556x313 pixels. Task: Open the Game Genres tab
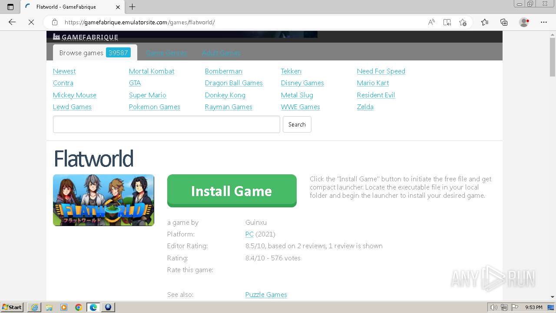pos(166,53)
